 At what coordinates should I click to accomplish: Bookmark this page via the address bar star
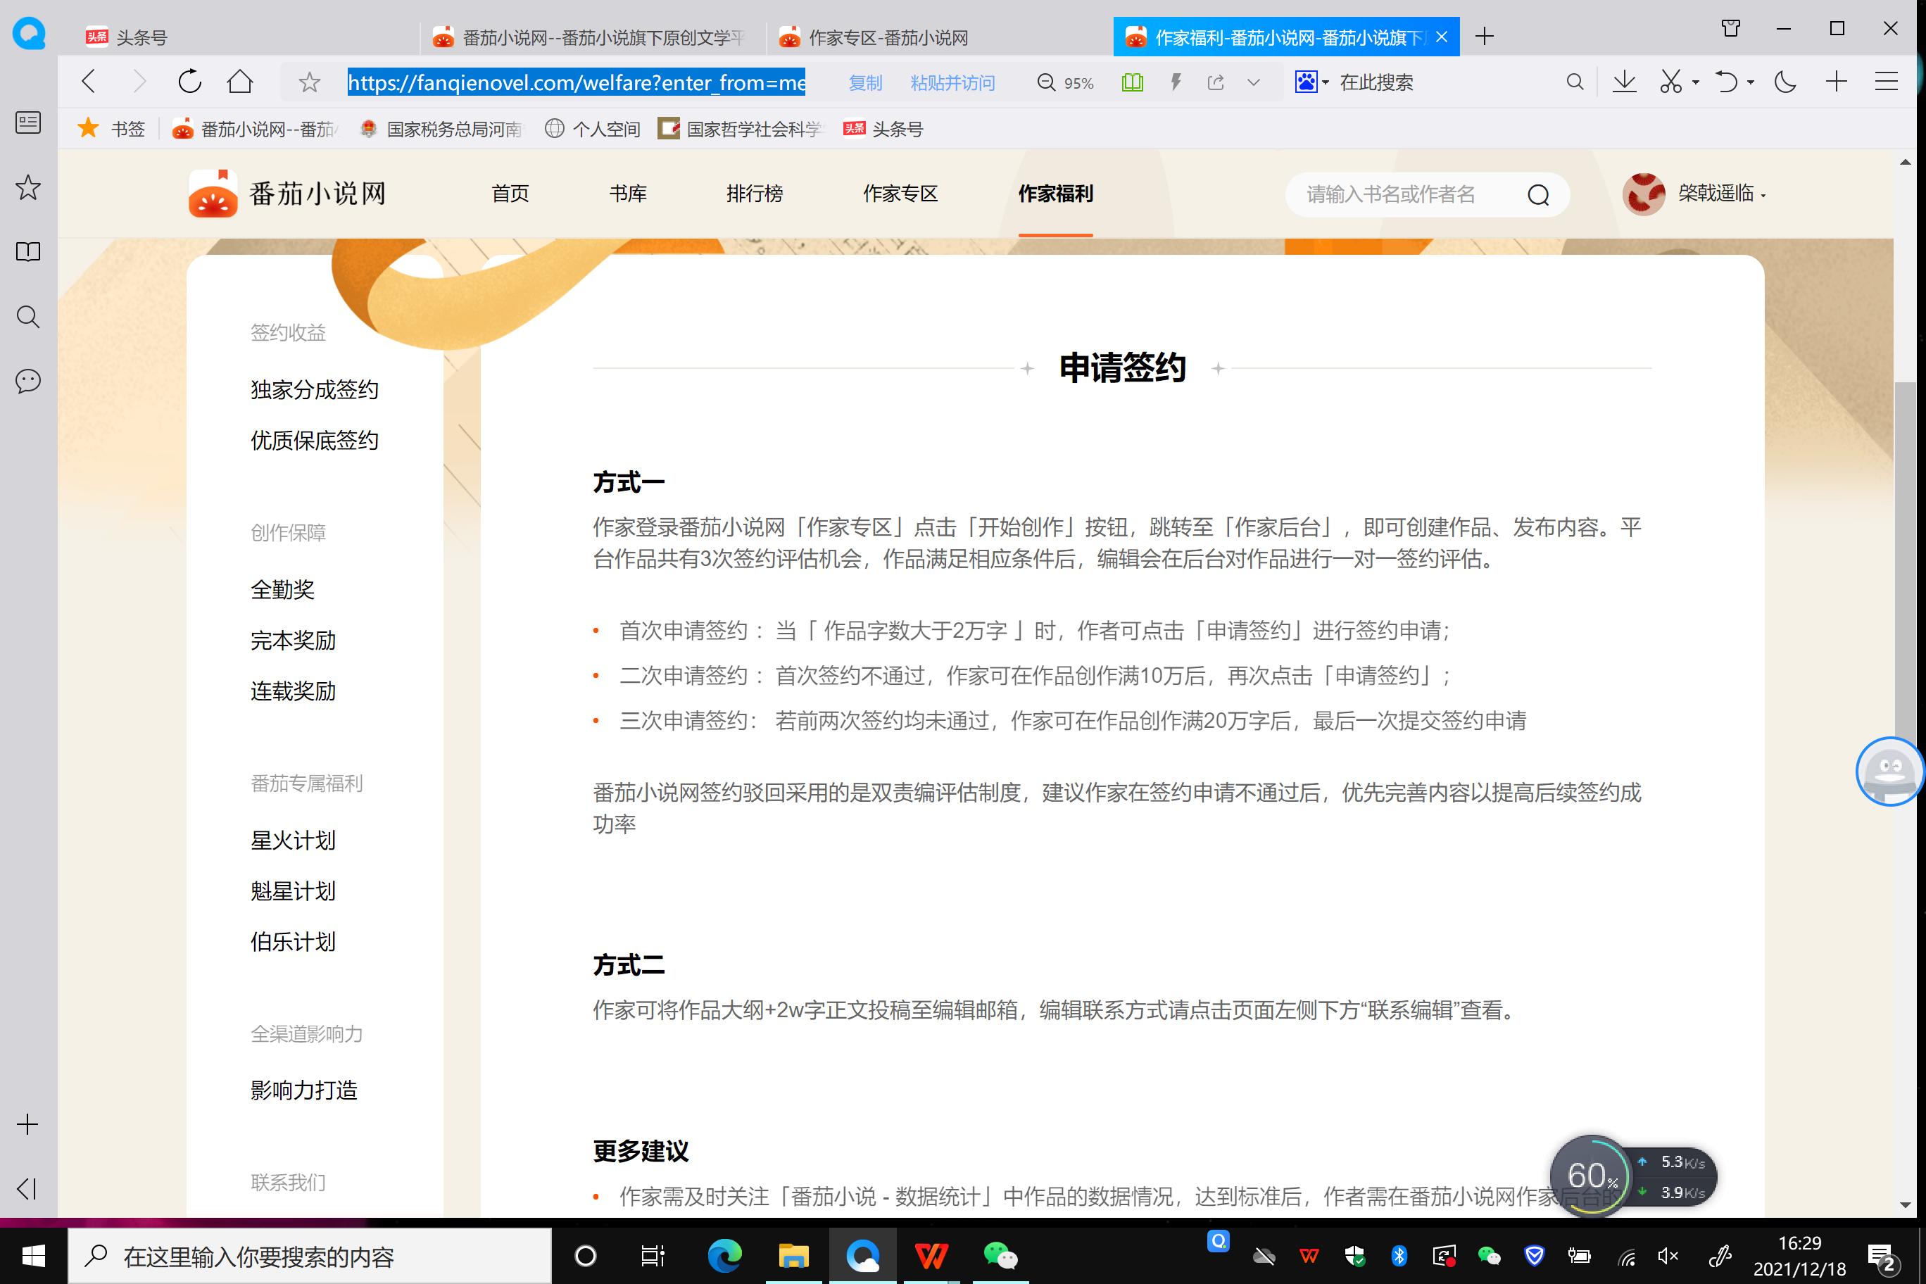(x=310, y=82)
